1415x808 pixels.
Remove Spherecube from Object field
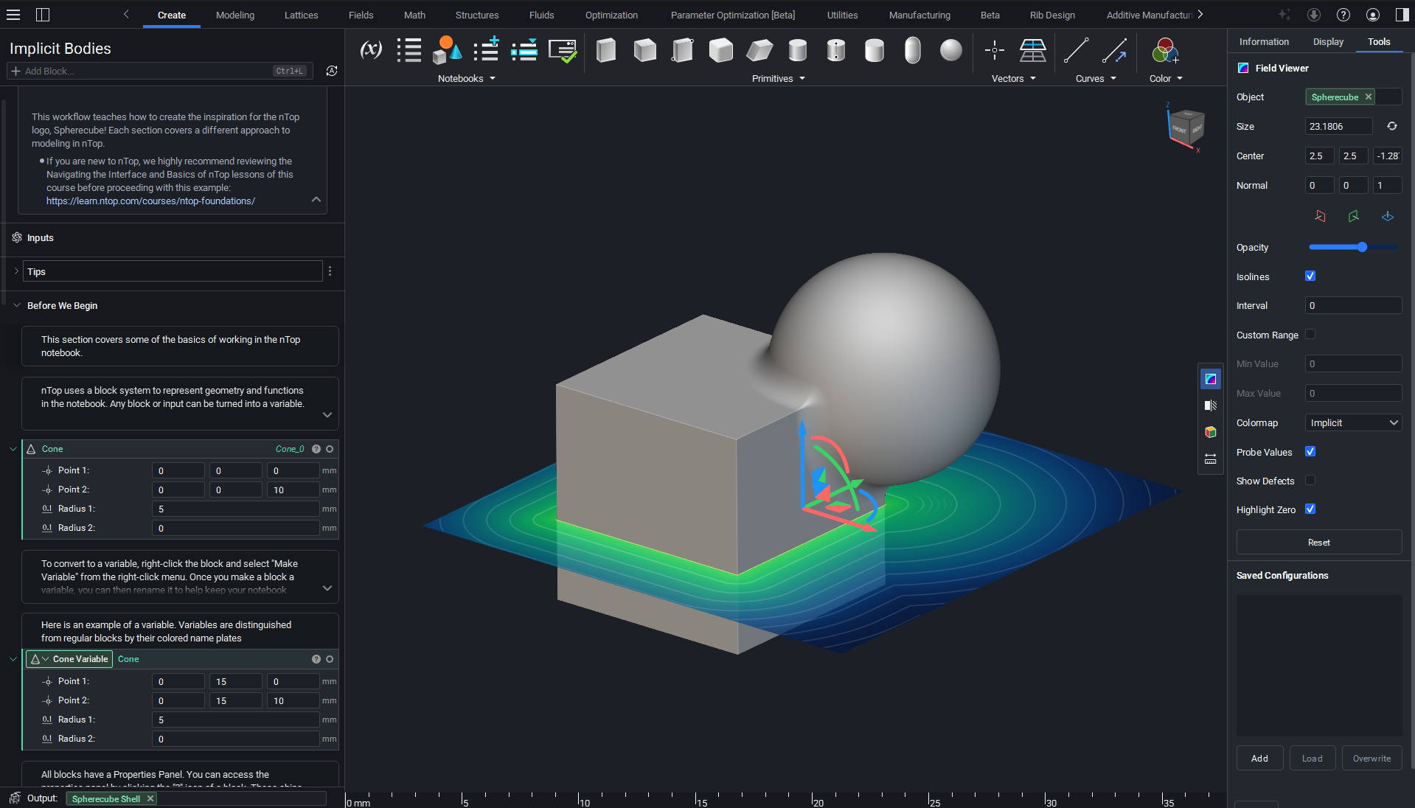point(1369,97)
